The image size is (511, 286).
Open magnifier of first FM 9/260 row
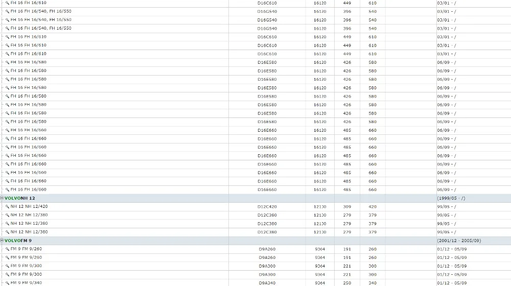[x=7, y=249]
